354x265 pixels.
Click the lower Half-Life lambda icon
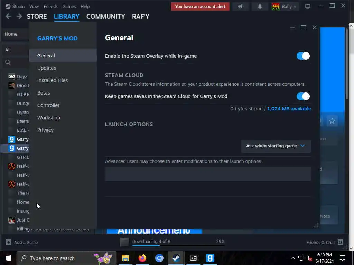[11, 184]
